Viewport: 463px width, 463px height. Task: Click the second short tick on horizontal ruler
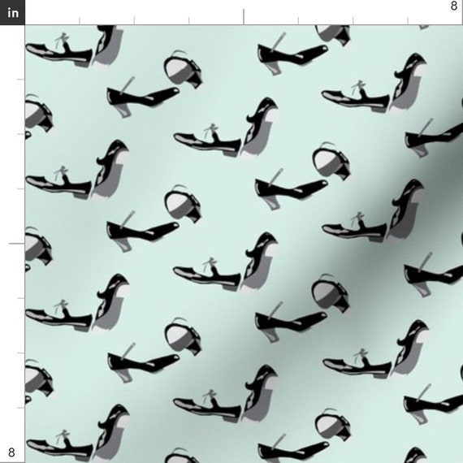tap(134, 20)
